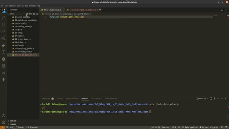Open the Manage settings gear
Viewport: 229px width, 129px height.
(3, 122)
